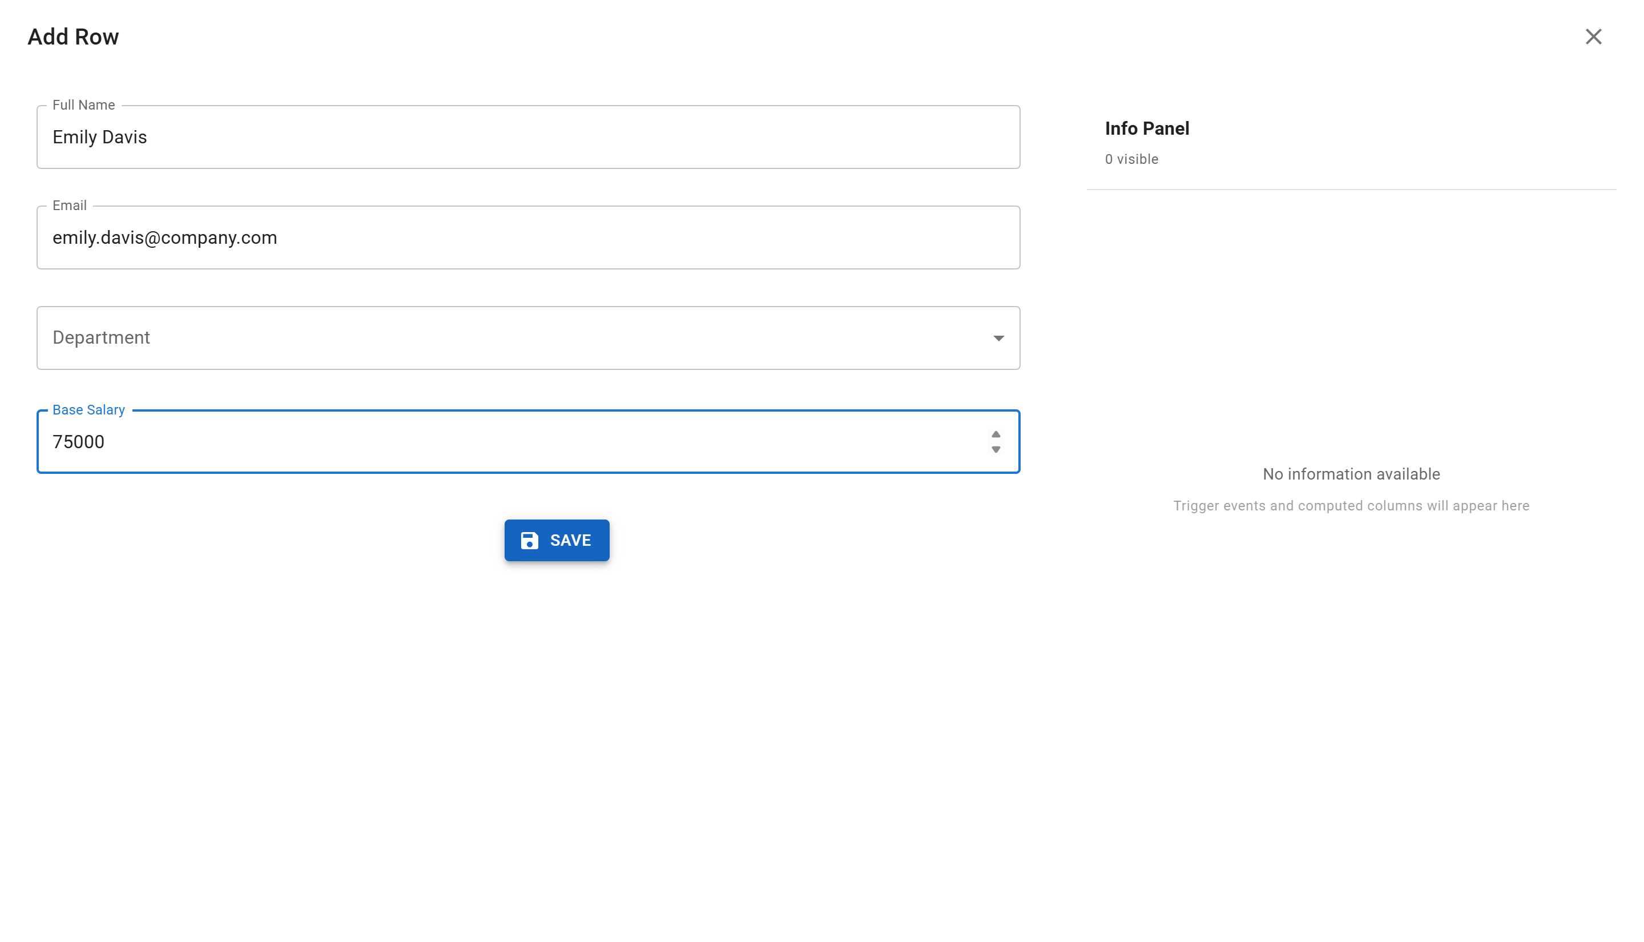Click the 'No information available' message
Screen dimensions: 1644x942
(1351, 474)
